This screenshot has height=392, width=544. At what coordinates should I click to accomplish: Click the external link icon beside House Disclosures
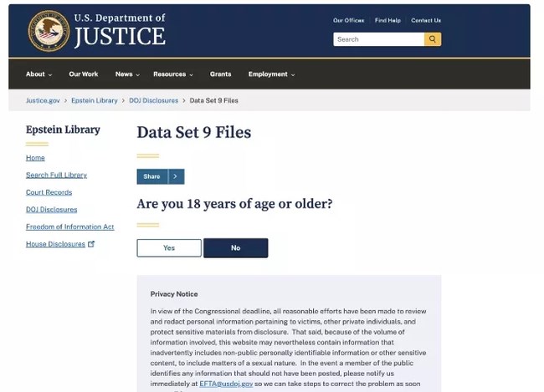pos(91,244)
